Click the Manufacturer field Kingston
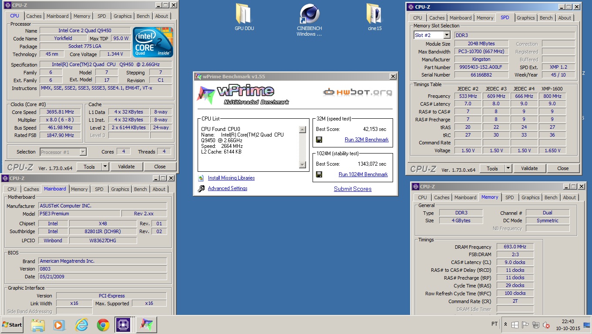The width and height of the screenshot is (592, 334). coord(481,60)
